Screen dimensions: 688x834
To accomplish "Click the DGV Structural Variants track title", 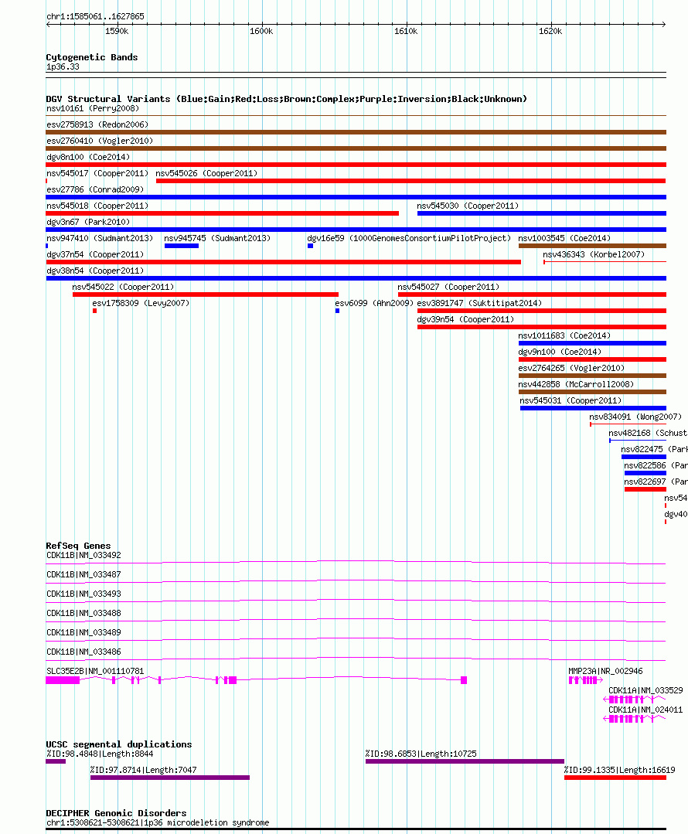I will [286, 99].
